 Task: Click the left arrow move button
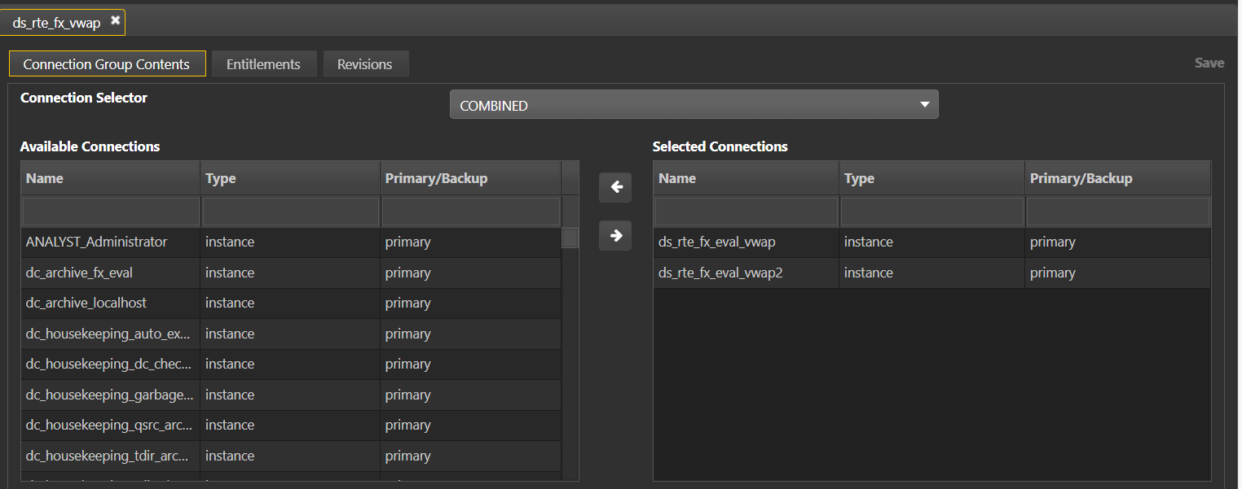615,188
